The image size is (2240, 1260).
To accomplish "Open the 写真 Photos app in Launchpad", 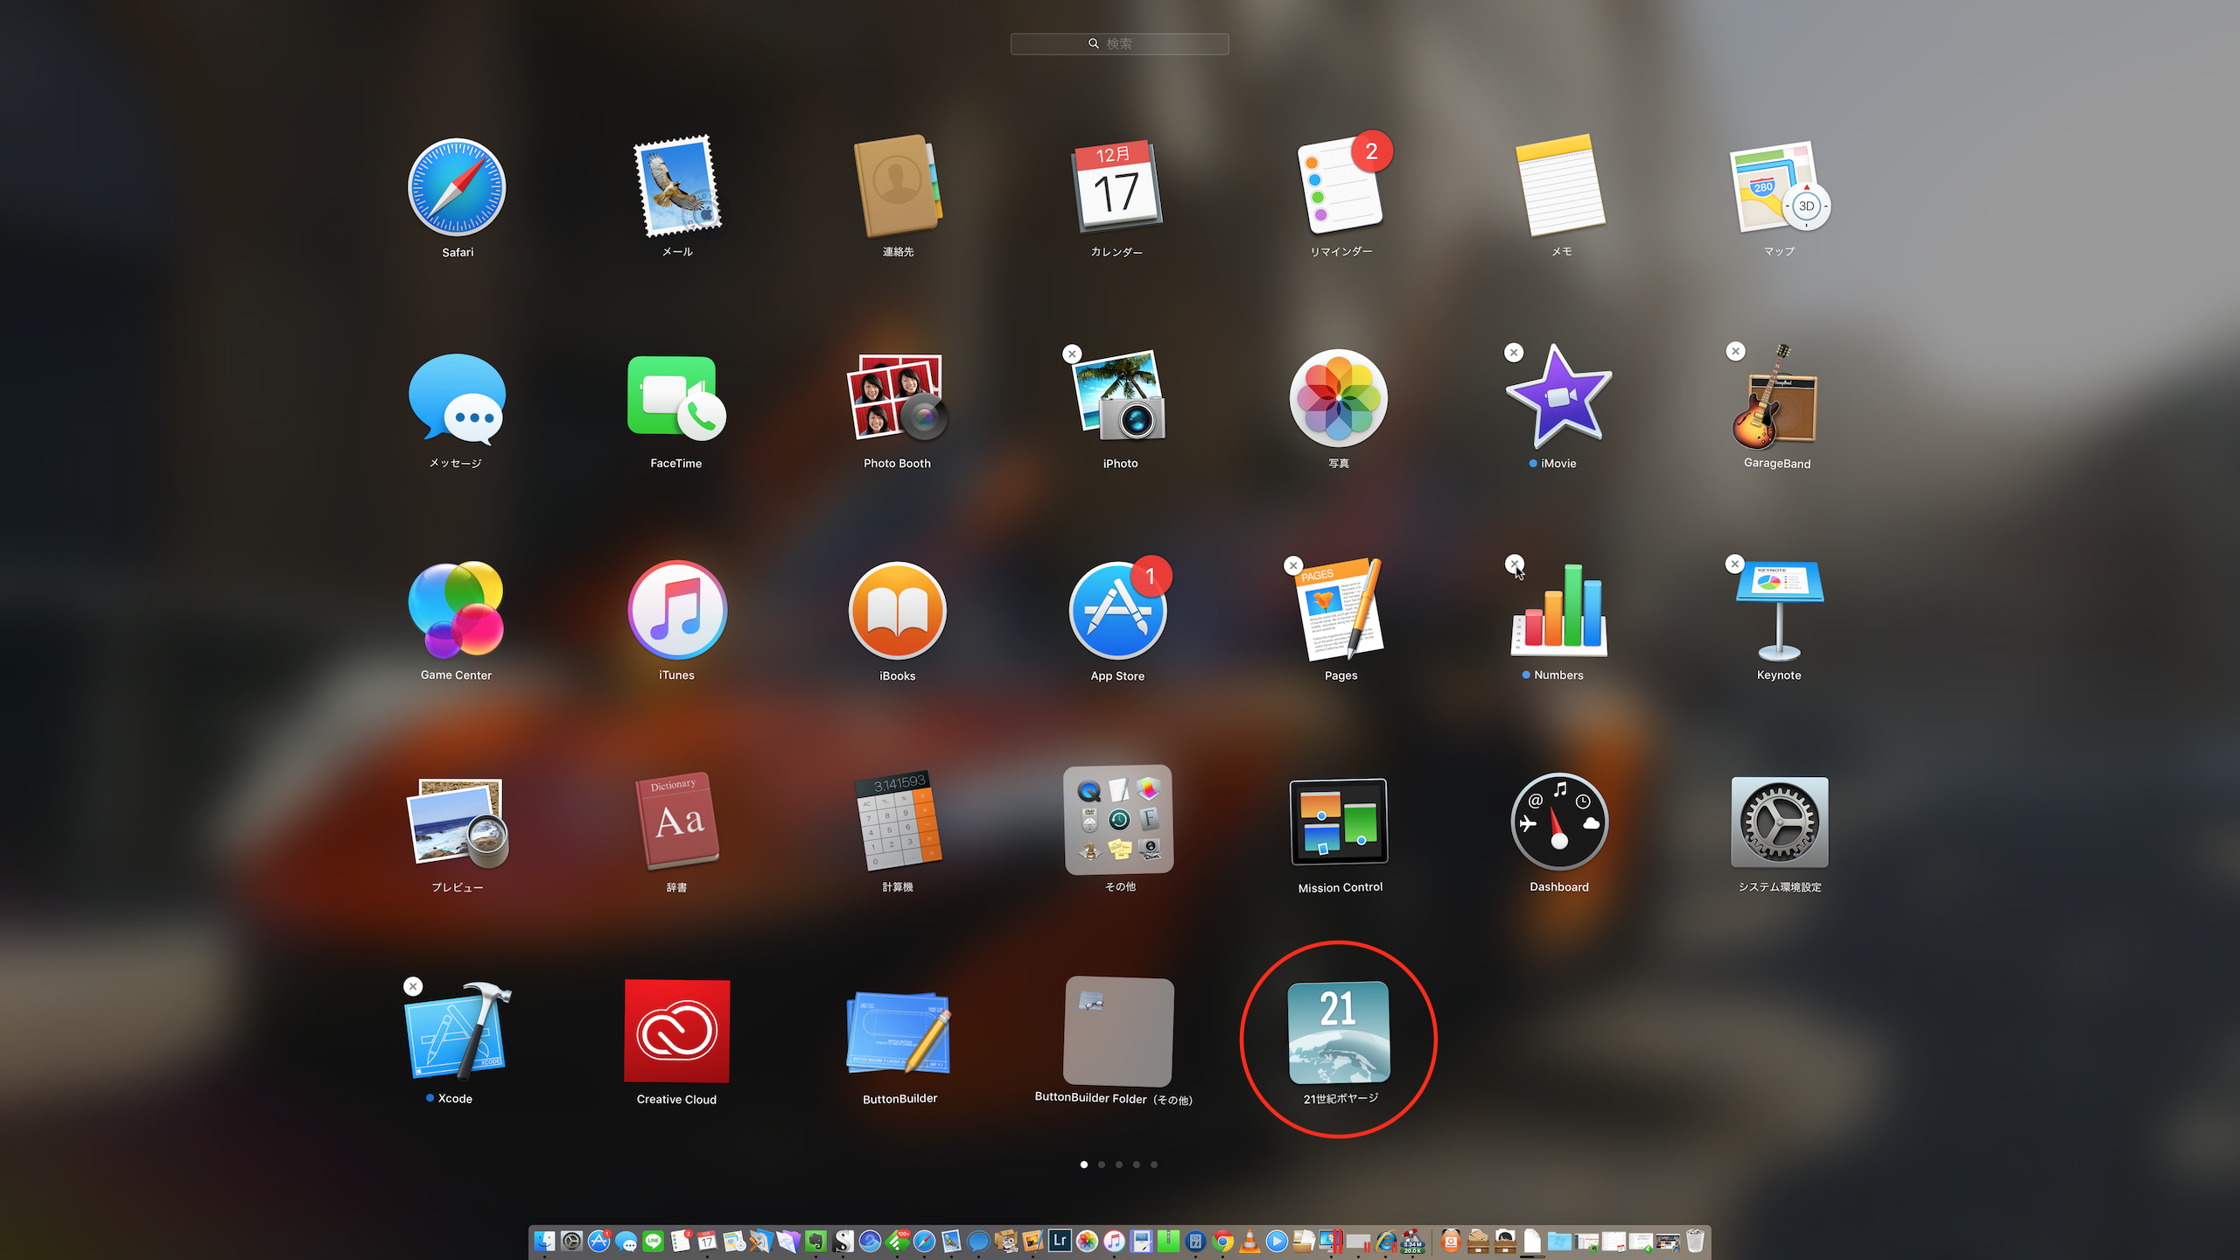I will pos(1339,398).
